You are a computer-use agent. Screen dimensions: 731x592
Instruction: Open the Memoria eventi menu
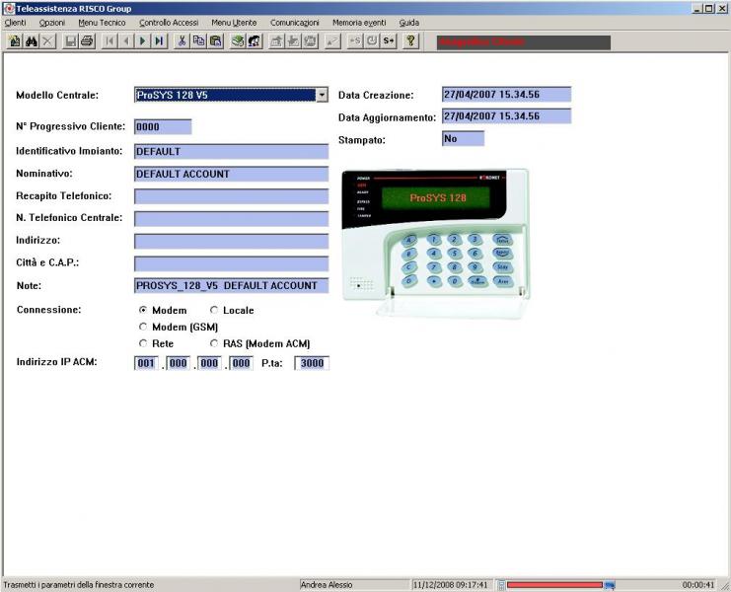click(x=359, y=23)
